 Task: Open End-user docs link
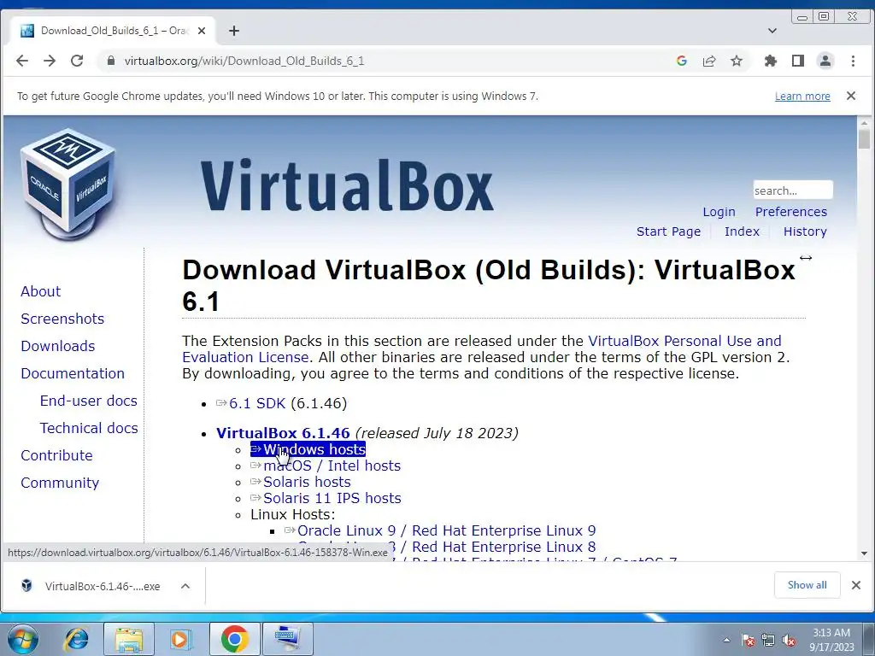tap(89, 401)
